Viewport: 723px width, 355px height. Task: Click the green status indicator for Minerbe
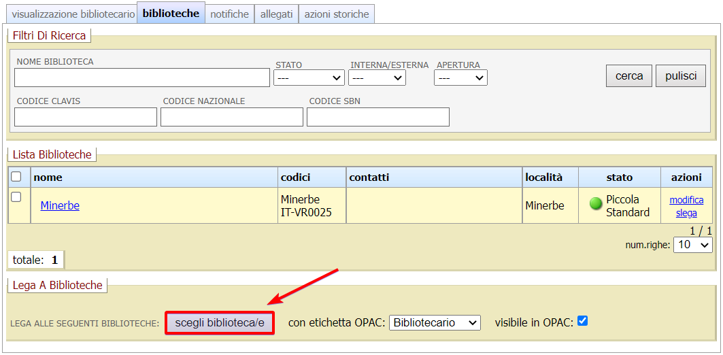(596, 203)
